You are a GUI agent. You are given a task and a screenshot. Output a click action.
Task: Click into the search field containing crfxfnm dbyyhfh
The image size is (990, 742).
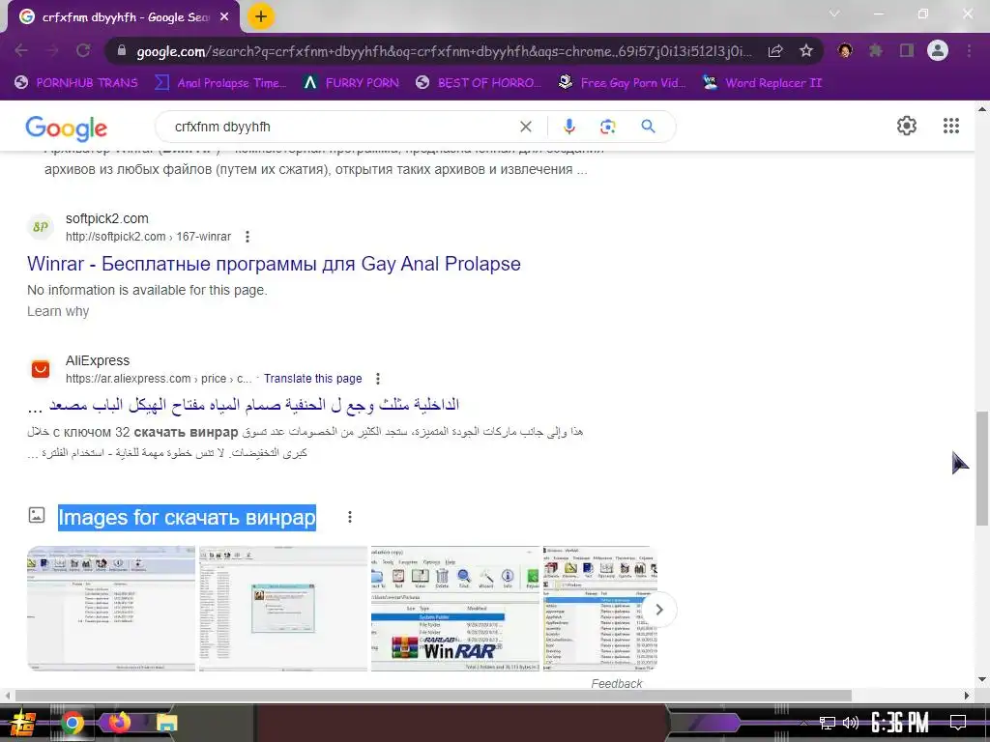pos(341,127)
